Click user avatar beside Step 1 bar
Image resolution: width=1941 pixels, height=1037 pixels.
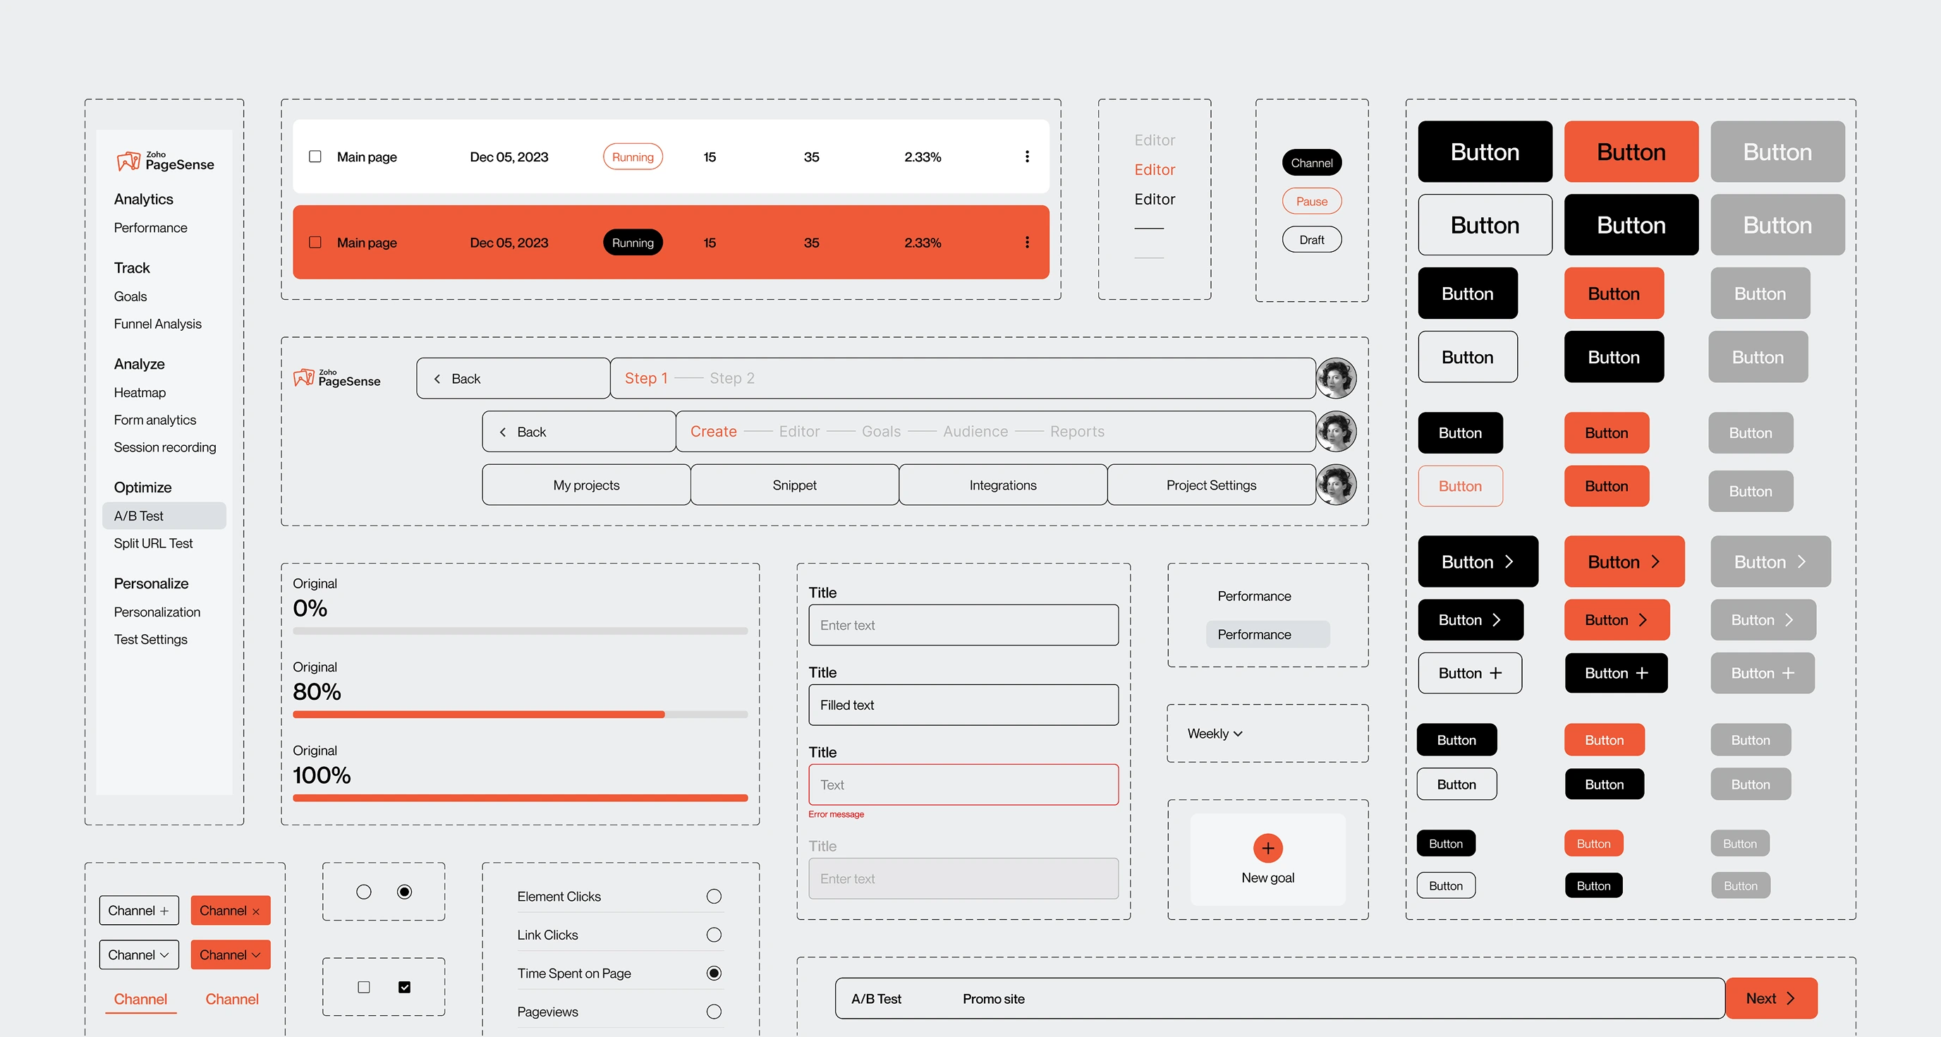[x=1336, y=378]
